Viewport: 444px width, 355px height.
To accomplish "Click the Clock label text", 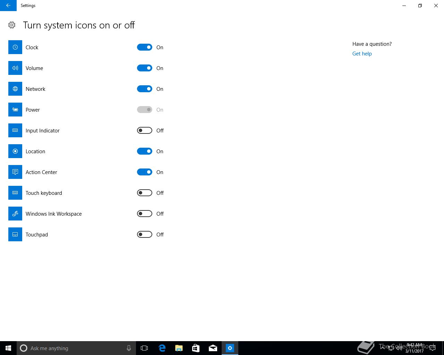I will (32, 47).
